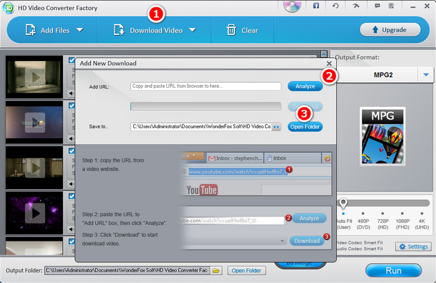Toggle checkbox of the dark hallway video
Viewport: 436px width, 283px height.
pos(72,151)
